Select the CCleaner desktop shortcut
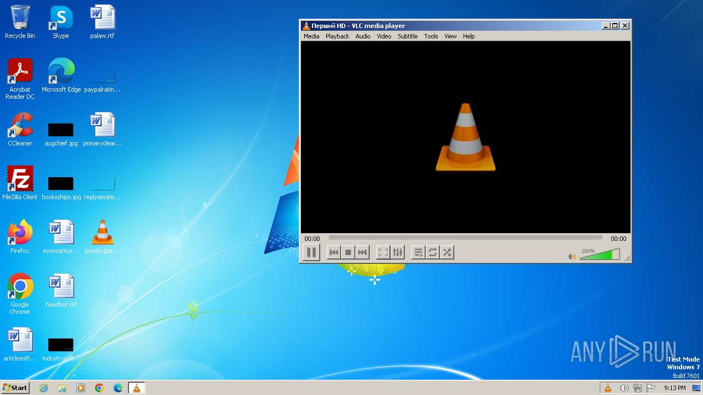This screenshot has width=703, height=395. [20, 129]
